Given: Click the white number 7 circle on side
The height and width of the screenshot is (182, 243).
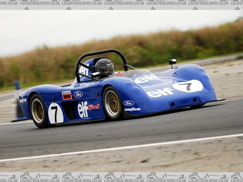Looking at the screenshot, I should 55,113.
